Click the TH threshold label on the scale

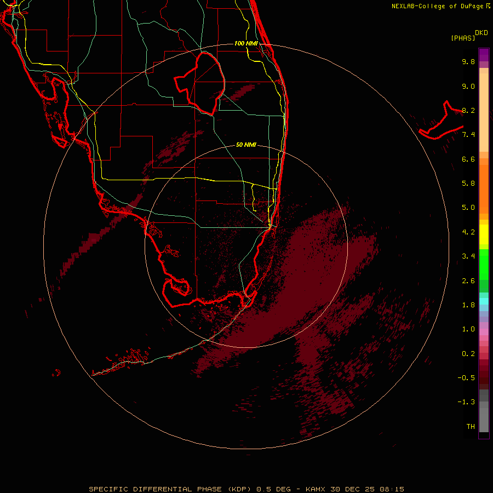pyautogui.click(x=471, y=427)
